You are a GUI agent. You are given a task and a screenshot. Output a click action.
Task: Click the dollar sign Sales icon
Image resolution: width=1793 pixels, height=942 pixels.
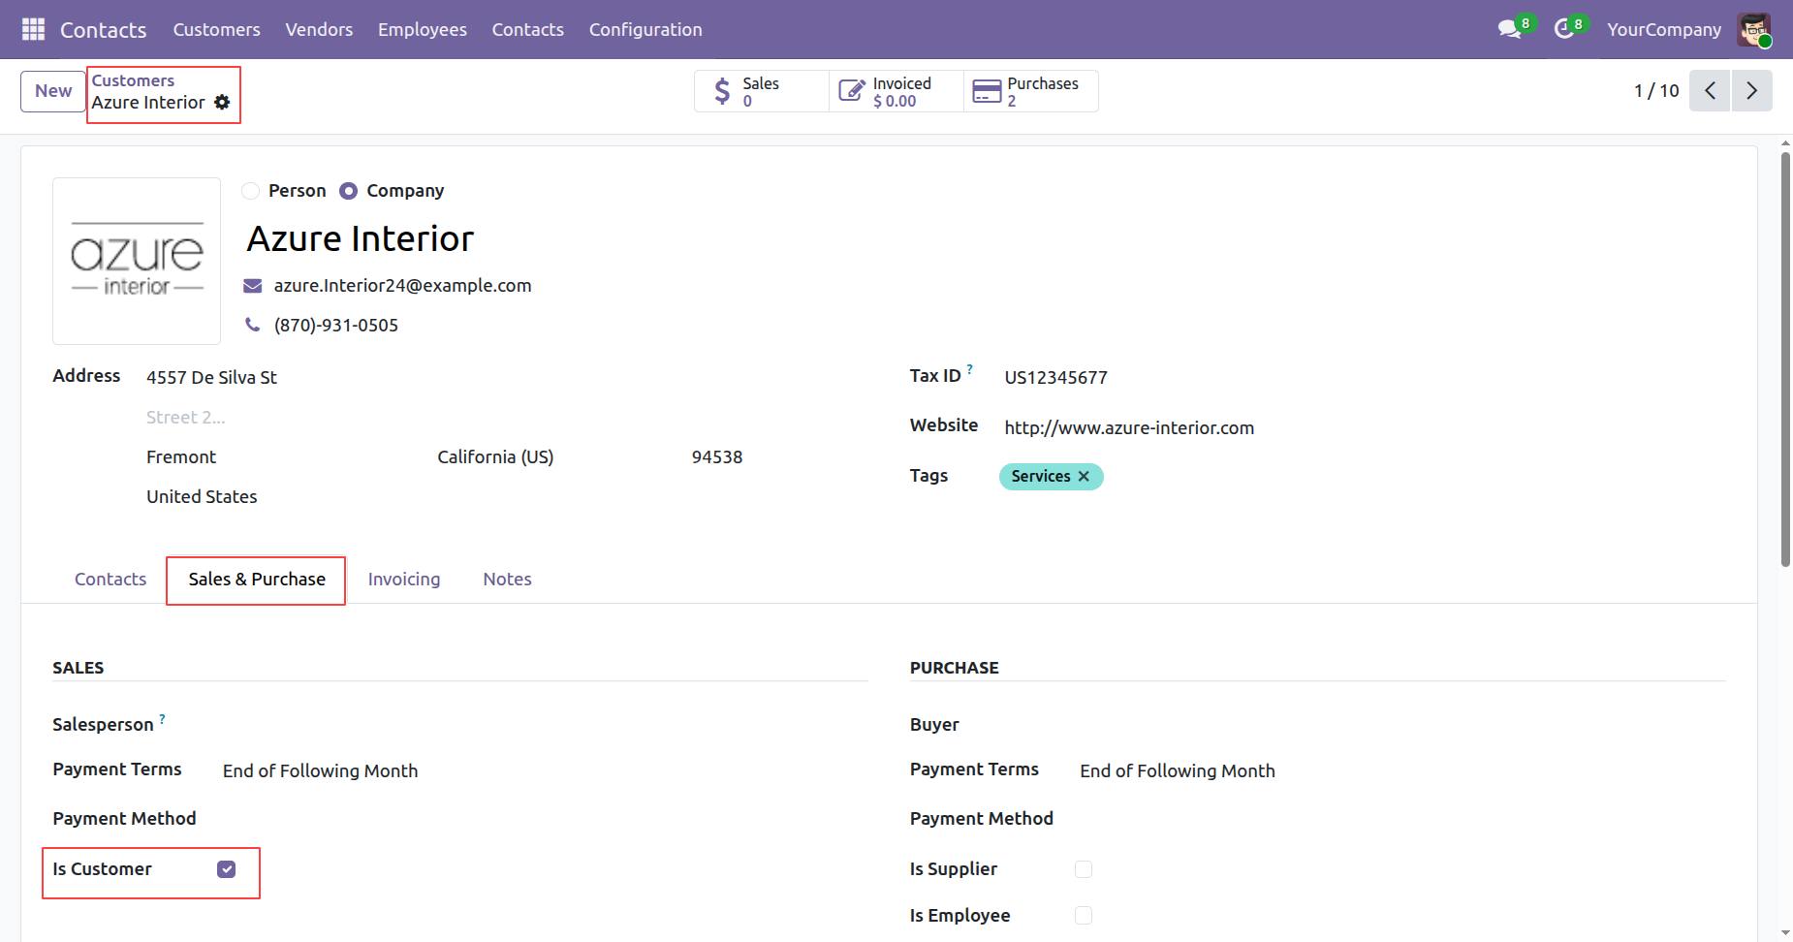coord(722,91)
